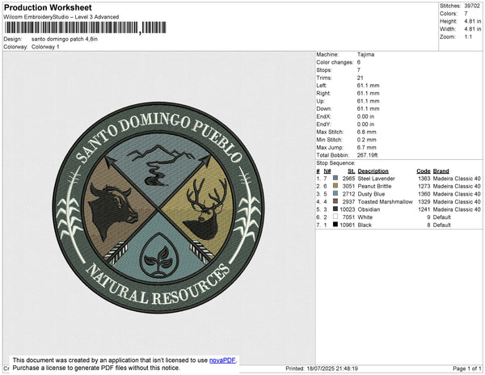Image resolution: width=485 pixels, height=375 pixels.
Task: Click the Machine value Tajima
Action: click(366, 54)
